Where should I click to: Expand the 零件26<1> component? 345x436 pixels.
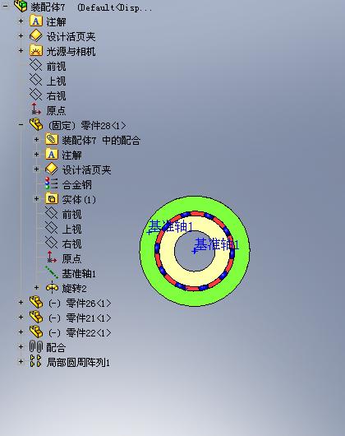coord(21,302)
